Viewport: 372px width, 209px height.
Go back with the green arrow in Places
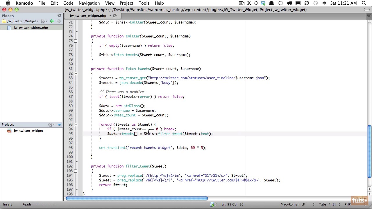(x=52, y=21)
